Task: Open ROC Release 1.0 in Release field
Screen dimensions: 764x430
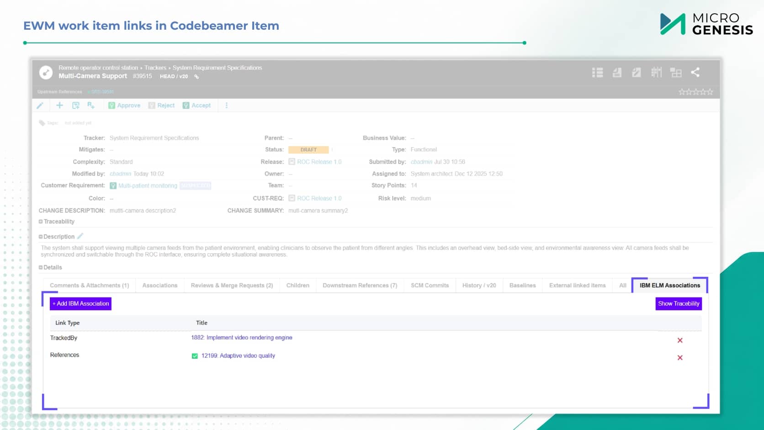Action: (319, 162)
